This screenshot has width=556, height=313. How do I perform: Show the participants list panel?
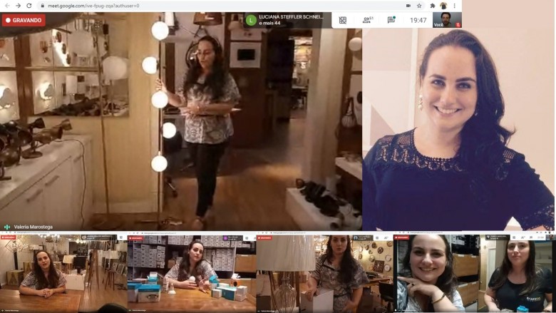(367, 20)
